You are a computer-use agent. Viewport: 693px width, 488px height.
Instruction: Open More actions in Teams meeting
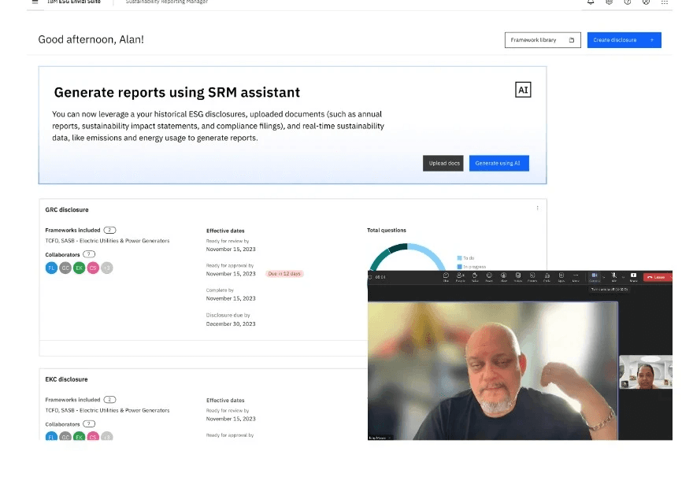(x=576, y=277)
